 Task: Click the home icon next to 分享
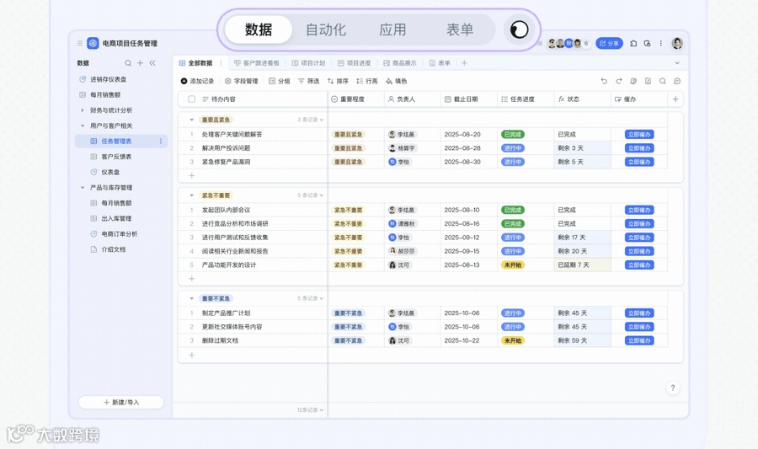click(x=633, y=43)
